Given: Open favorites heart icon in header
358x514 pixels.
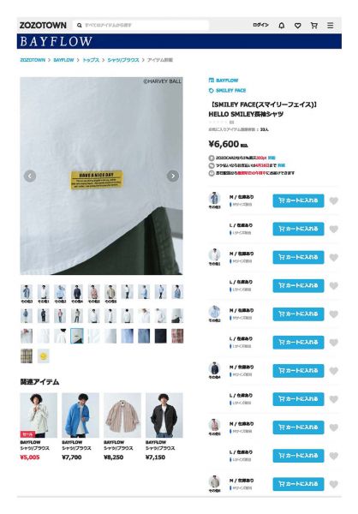Looking at the screenshot, I should click(x=298, y=26).
